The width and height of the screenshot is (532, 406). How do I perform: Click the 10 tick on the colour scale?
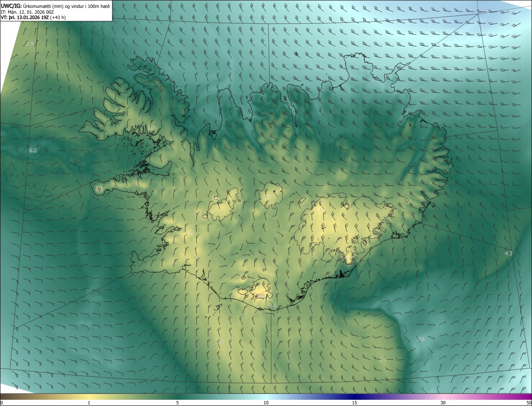pos(266,403)
